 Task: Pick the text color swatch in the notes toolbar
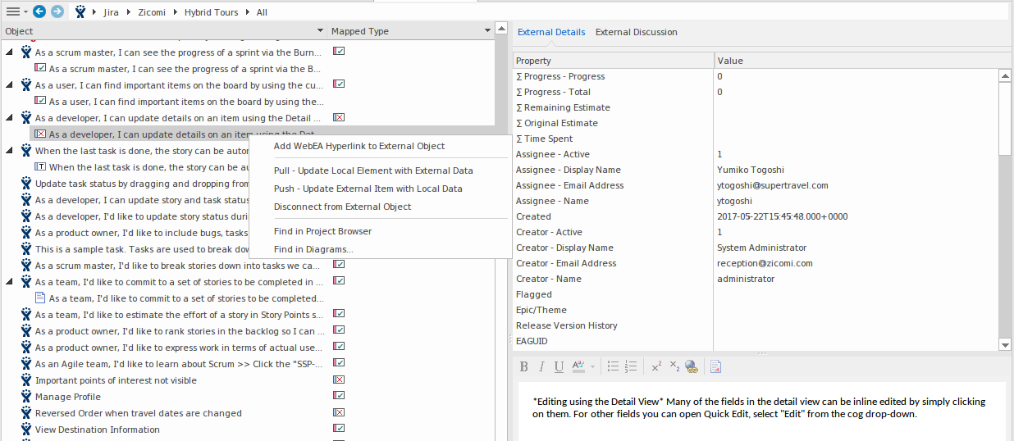pyautogui.click(x=578, y=367)
